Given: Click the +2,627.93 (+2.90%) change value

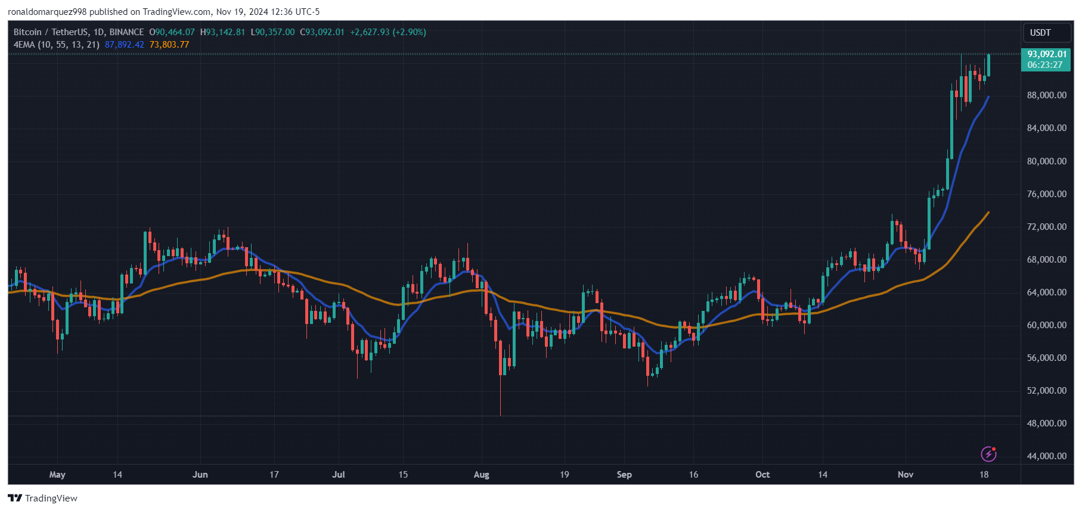Looking at the screenshot, I should [387, 32].
